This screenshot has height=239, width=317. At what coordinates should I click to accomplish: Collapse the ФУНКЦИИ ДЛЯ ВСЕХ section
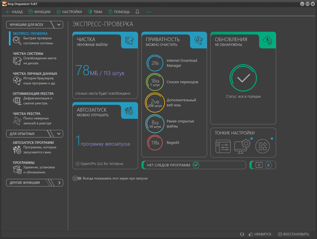coord(58,25)
